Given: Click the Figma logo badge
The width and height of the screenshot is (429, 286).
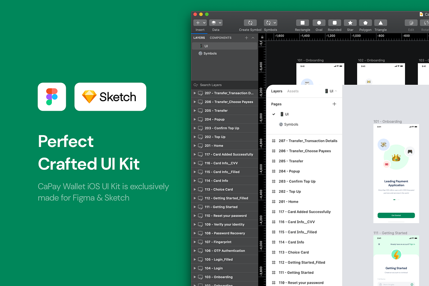Looking at the screenshot, I should pyautogui.click(x=52, y=97).
